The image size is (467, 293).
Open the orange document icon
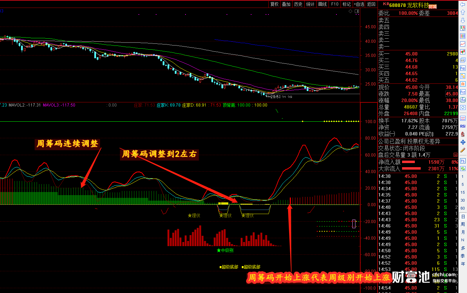[463, 84]
